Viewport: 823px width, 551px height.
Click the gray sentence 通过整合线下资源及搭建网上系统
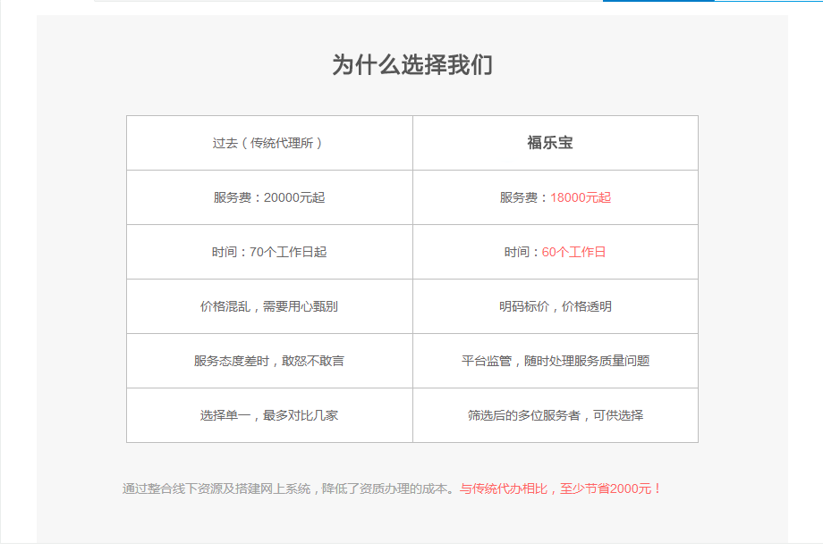click(x=216, y=488)
